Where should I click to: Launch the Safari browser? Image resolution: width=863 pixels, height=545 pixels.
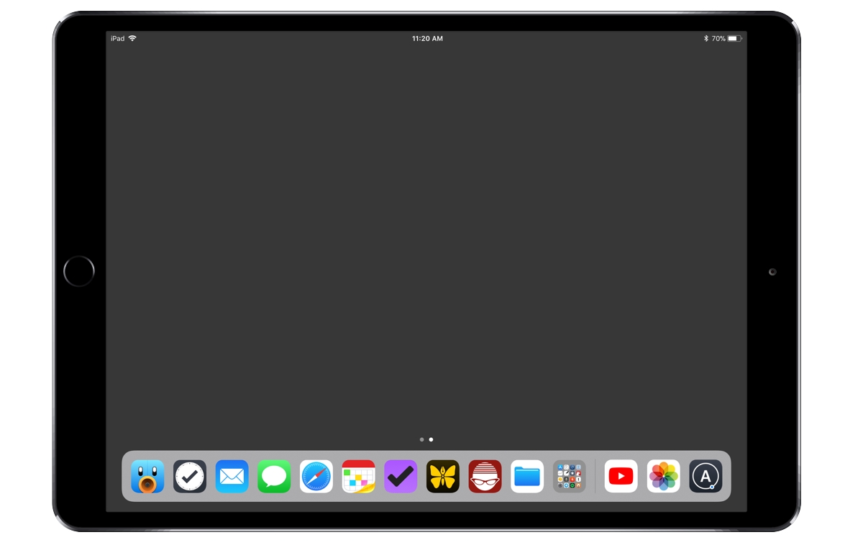316,476
